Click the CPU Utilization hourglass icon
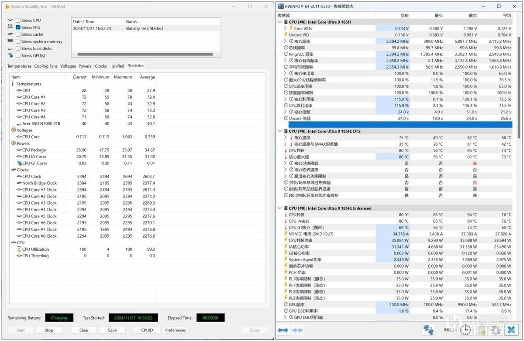This screenshot has height=341, width=524. tap(19, 249)
